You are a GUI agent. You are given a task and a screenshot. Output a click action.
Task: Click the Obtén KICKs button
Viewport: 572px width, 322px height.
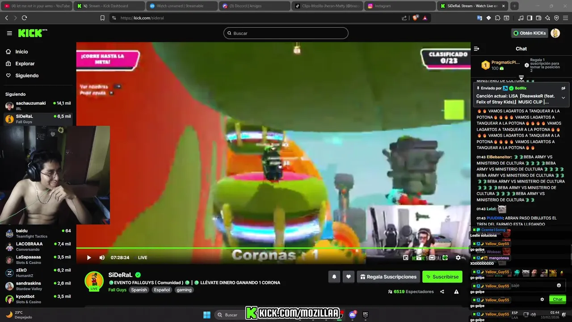530,33
